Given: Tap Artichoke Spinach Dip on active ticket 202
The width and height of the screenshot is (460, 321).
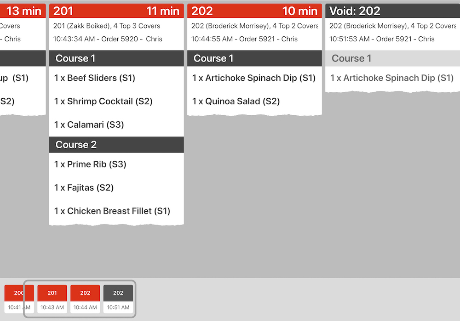Looking at the screenshot, I should click(x=254, y=78).
